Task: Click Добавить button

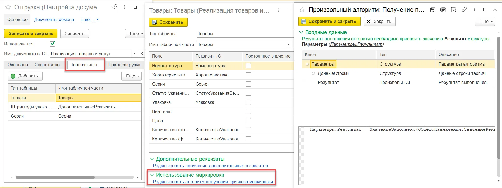Action: (x=25, y=76)
